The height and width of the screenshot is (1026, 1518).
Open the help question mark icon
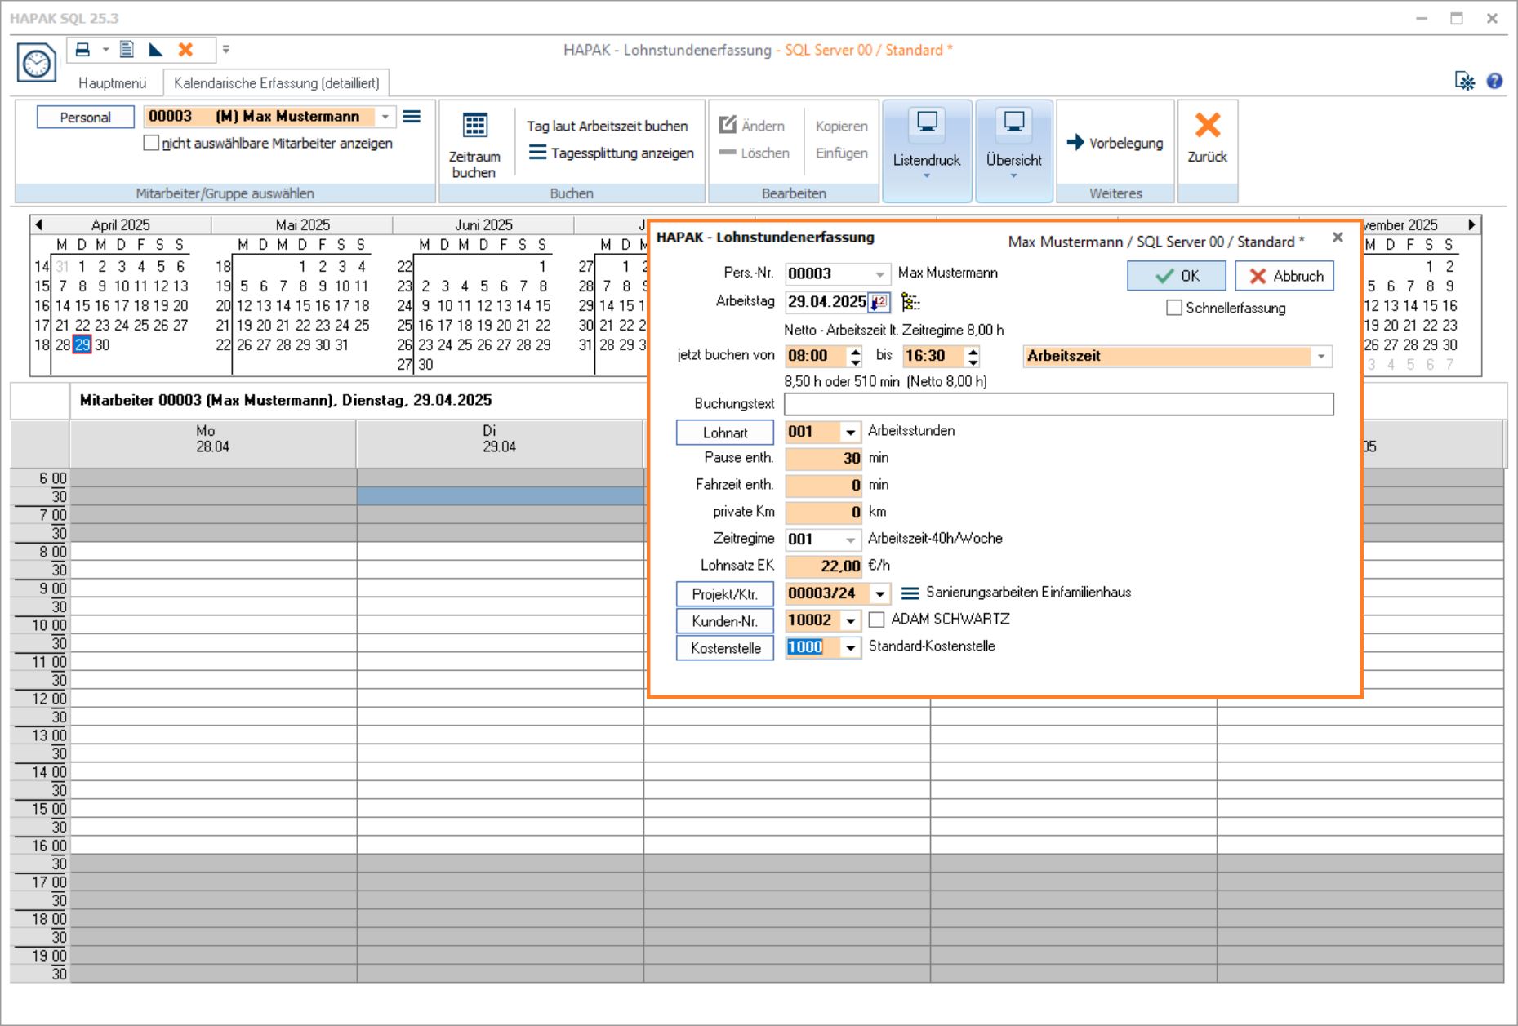[1494, 81]
